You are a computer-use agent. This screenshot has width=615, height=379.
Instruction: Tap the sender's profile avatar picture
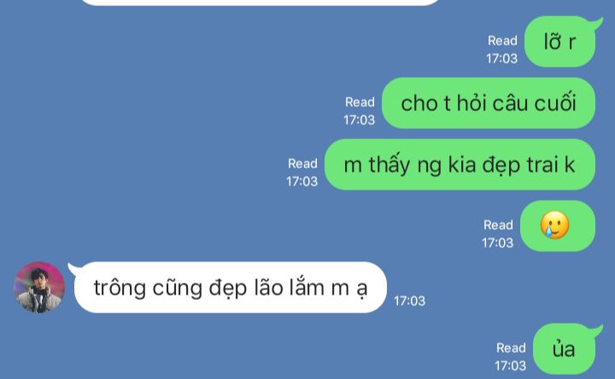coord(39,288)
